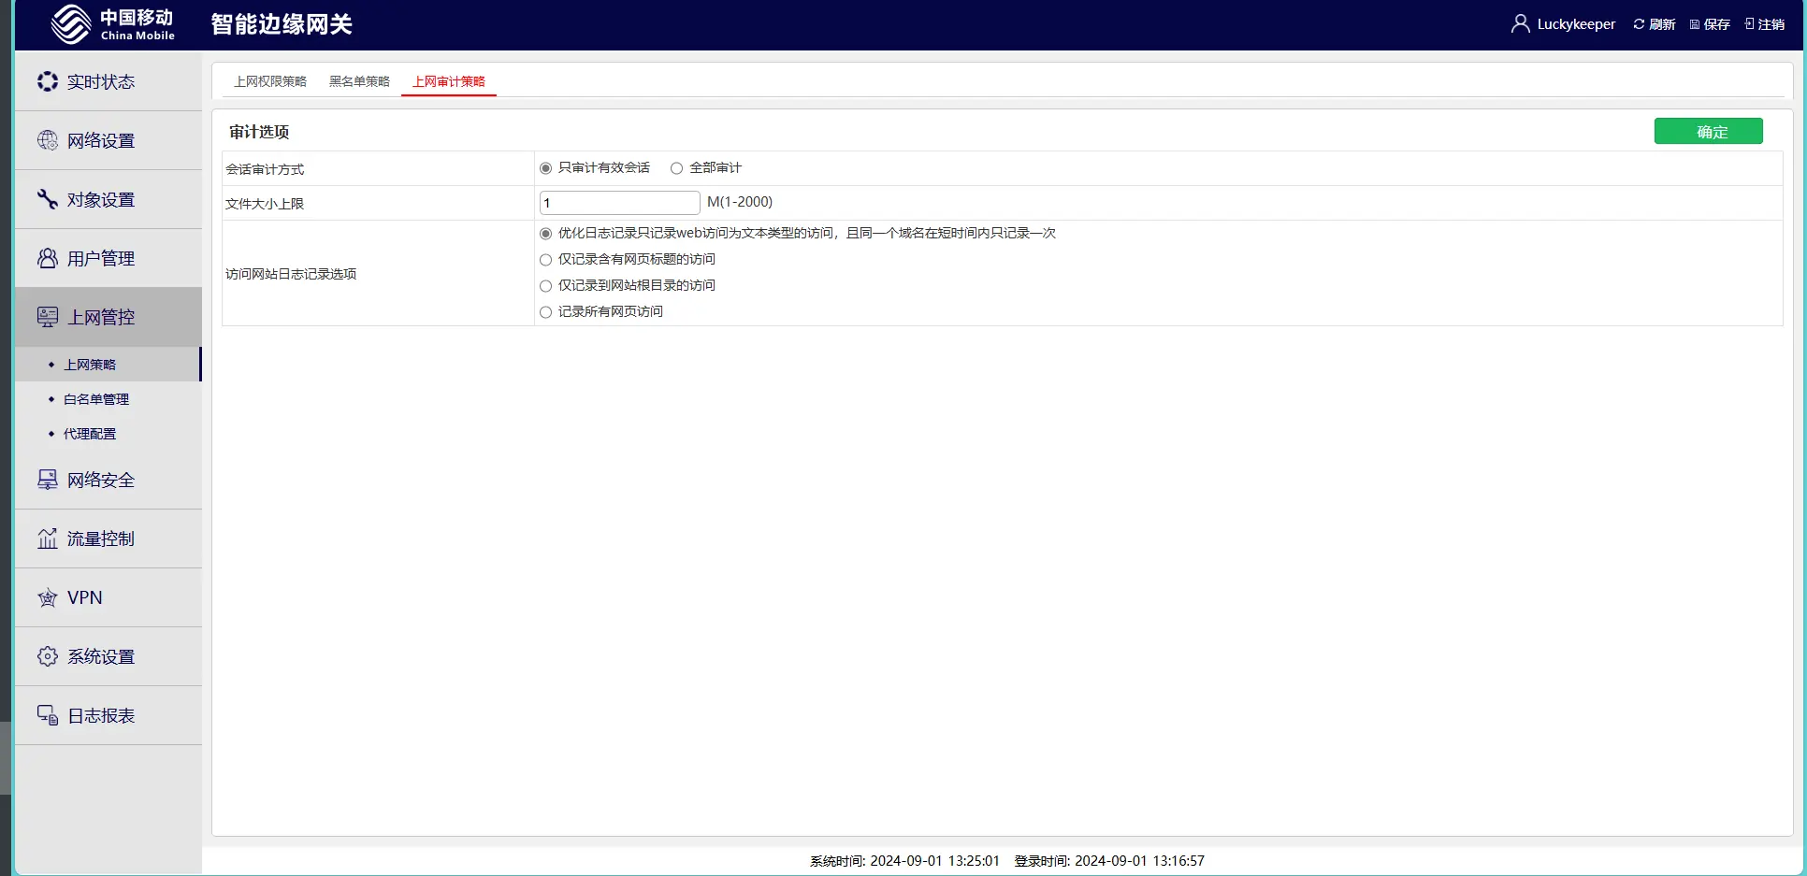Viewport: 1807px width, 876px height.
Task: Click the 文件大小上限 input field
Action: pos(619,203)
